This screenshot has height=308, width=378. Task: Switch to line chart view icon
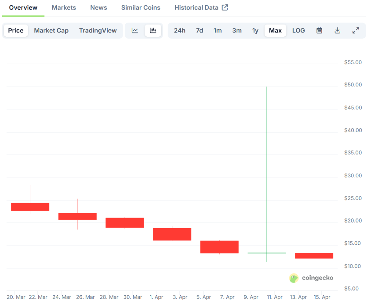(x=135, y=31)
